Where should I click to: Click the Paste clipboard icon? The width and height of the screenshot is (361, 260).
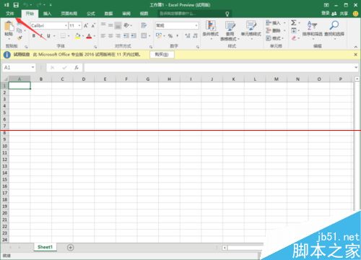pos(9,26)
